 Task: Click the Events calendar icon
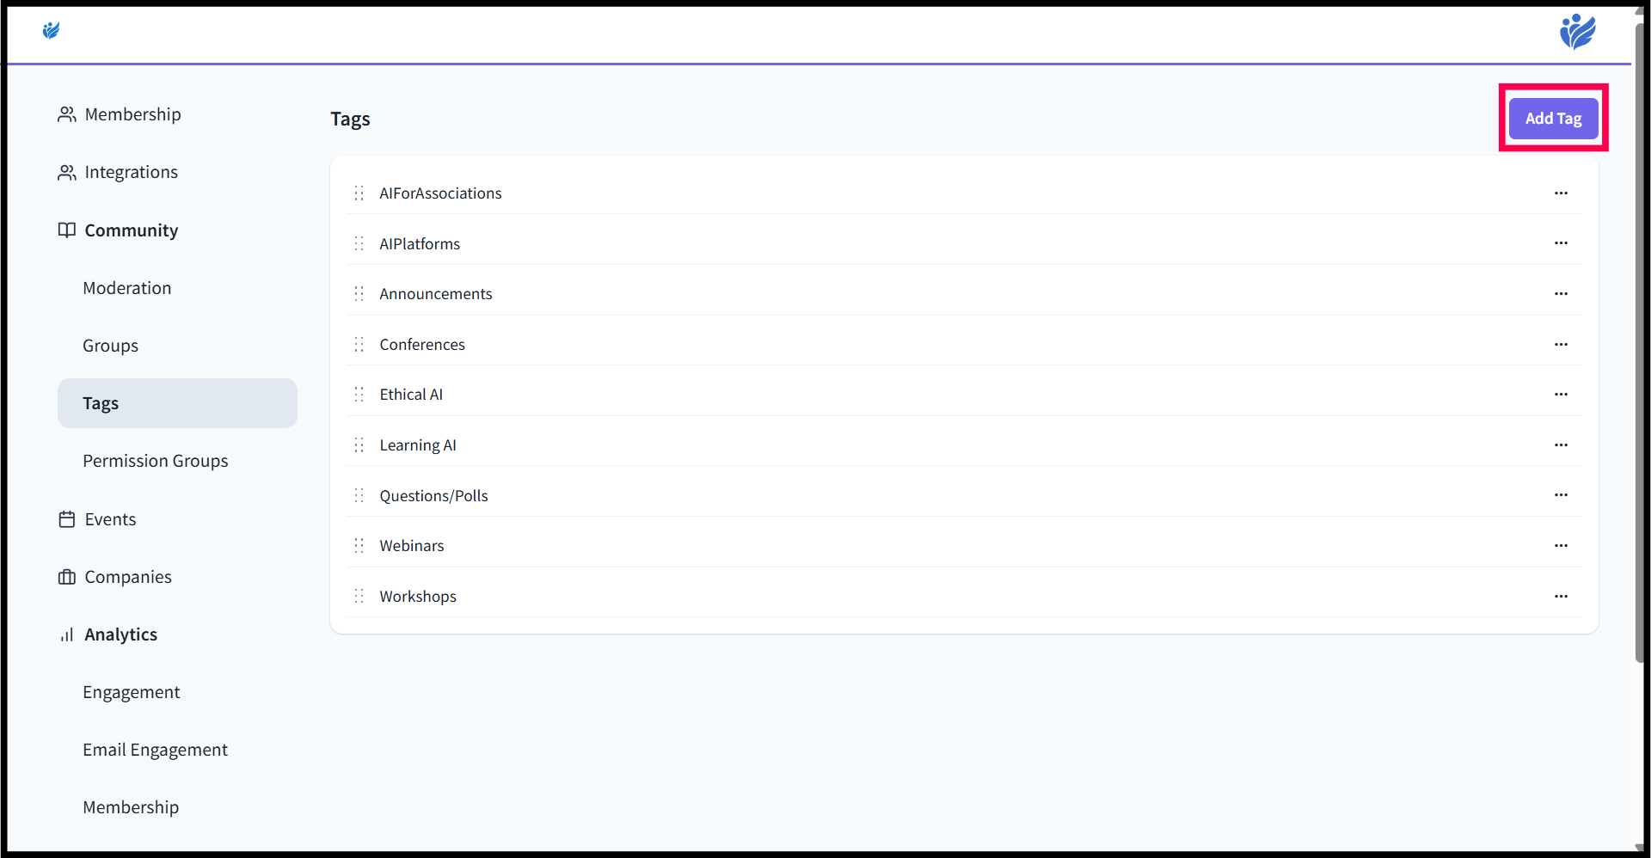[x=67, y=519]
